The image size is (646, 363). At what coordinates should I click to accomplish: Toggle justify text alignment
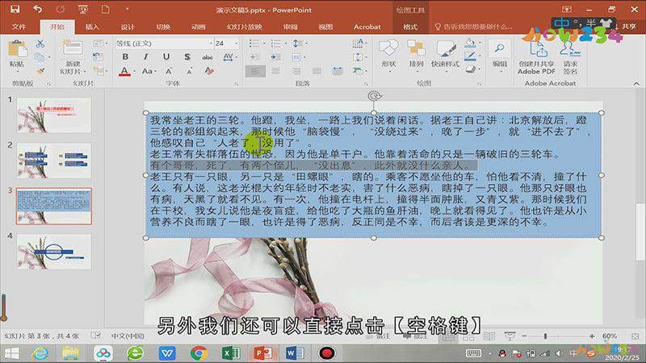pyautogui.click(x=317, y=71)
